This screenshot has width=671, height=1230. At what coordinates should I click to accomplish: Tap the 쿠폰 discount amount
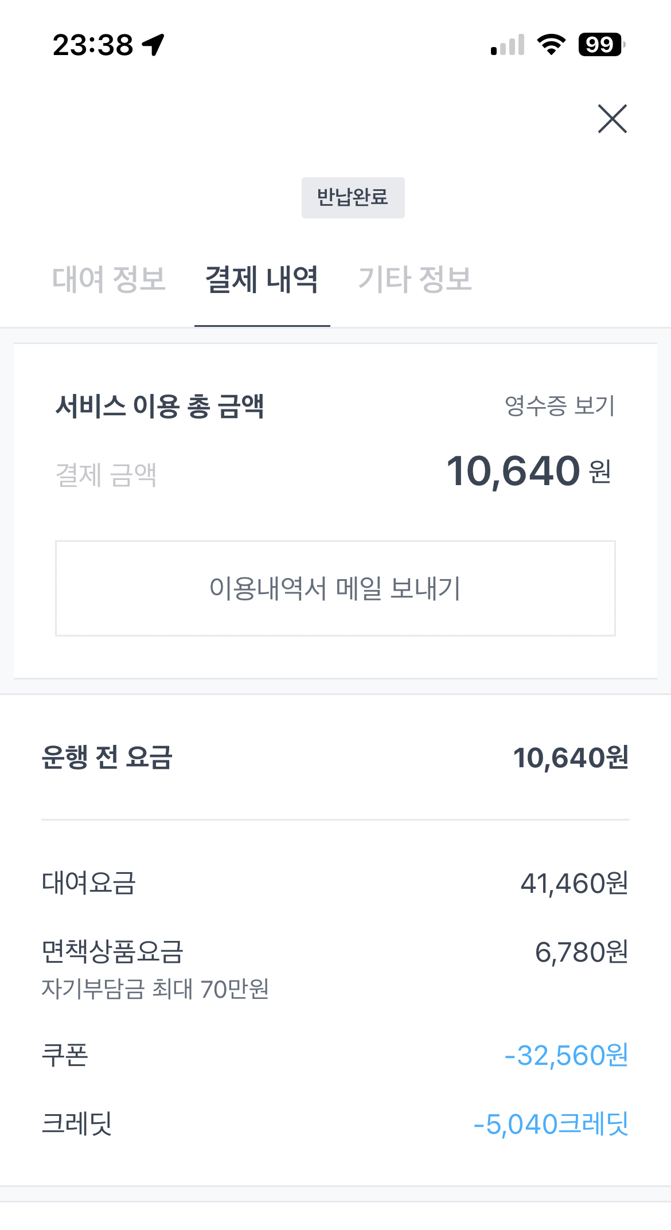click(x=566, y=1056)
